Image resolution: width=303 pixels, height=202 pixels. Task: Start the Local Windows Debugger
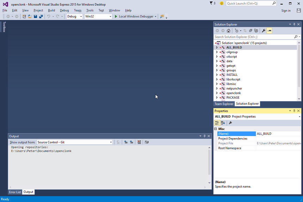[x=134, y=17]
